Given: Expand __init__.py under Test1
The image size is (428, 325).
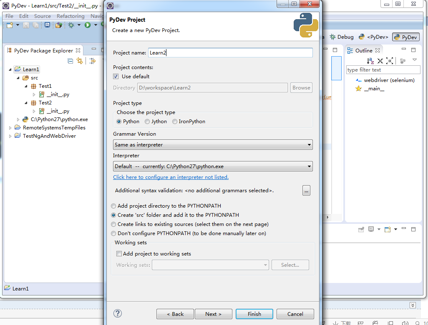Looking at the screenshot, I should 34,95.
